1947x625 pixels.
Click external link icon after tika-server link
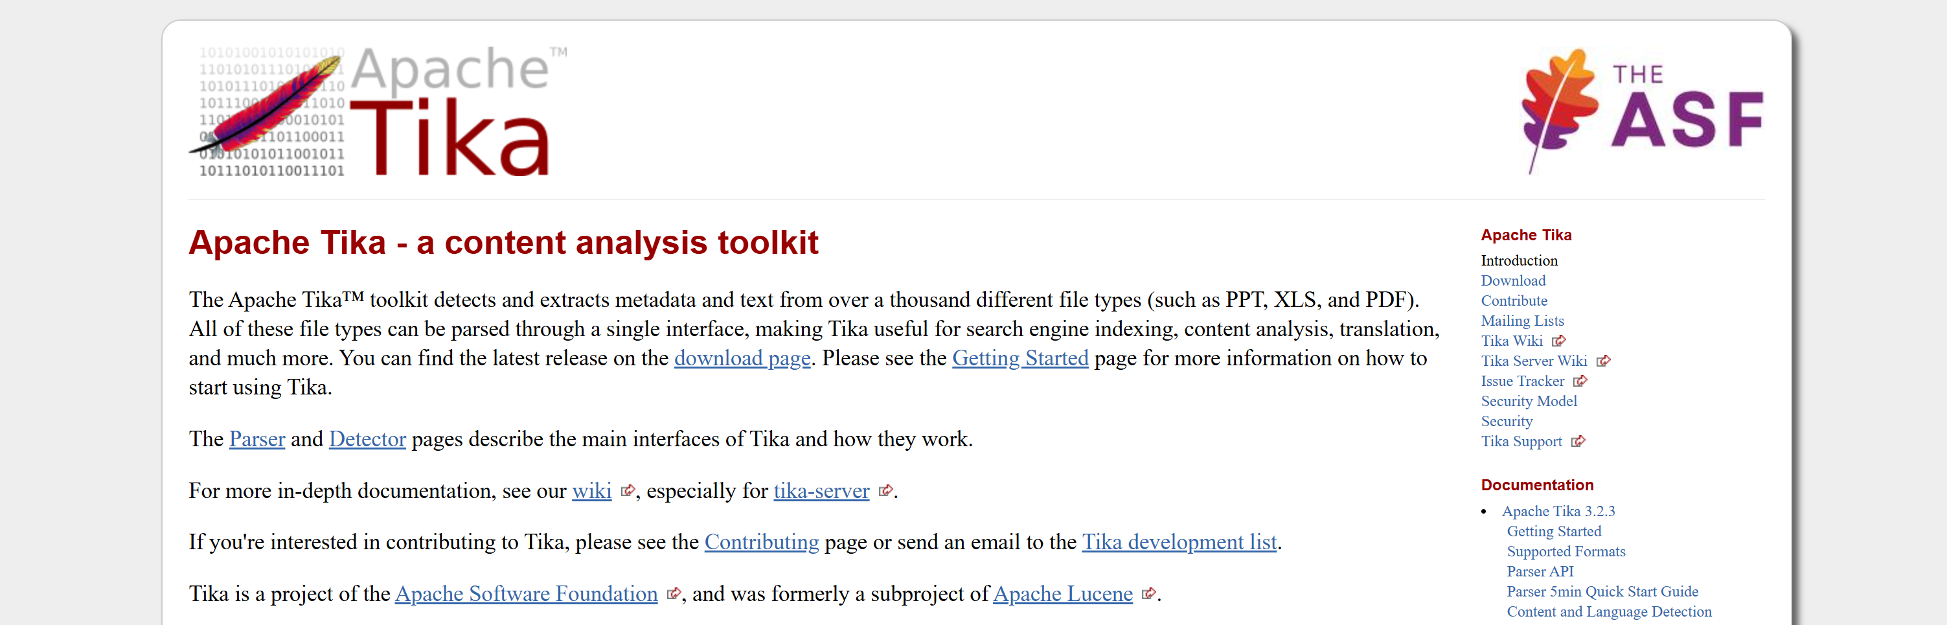(x=886, y=491)
